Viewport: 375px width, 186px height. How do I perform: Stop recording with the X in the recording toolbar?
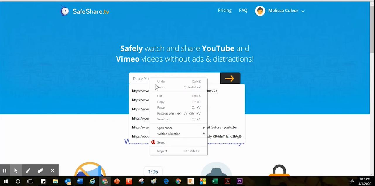point(52,170)
